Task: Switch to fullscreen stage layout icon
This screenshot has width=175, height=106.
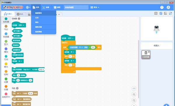Action: click(x=170, y=13)
